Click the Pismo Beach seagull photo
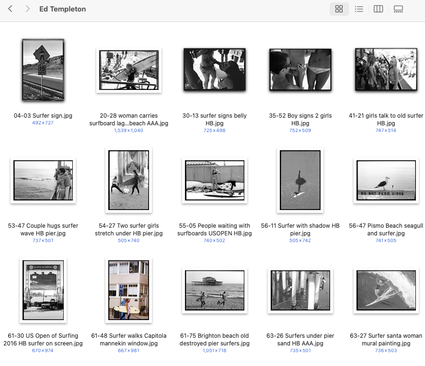 (x=386, y=180)
